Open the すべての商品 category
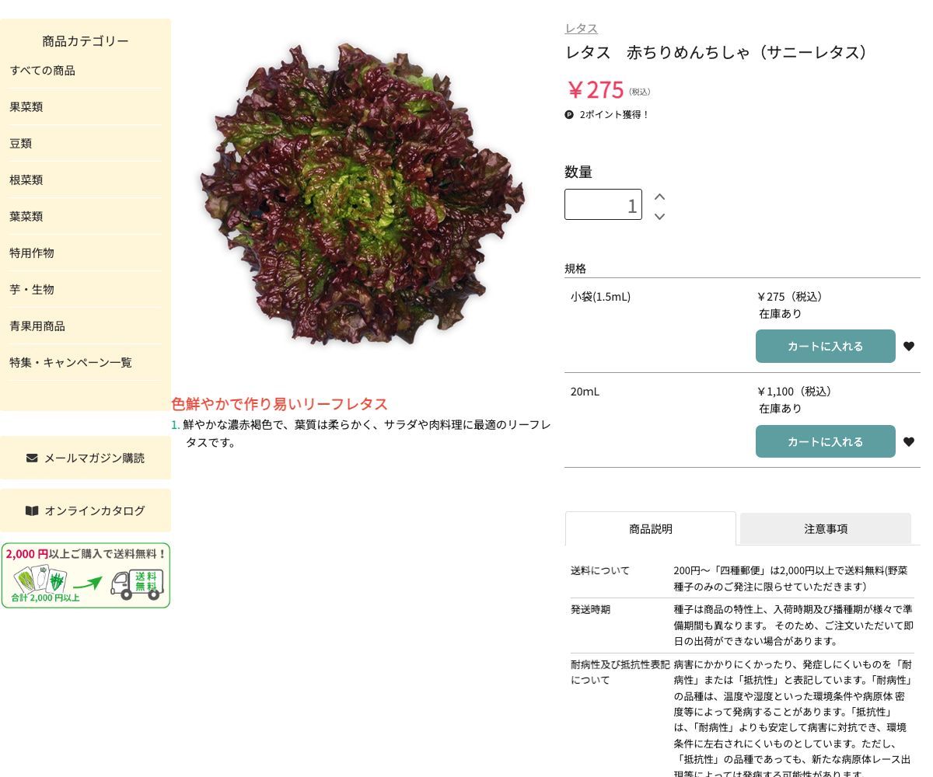The height and width of the screenshot is (777, 933). (x=43, y=71)
